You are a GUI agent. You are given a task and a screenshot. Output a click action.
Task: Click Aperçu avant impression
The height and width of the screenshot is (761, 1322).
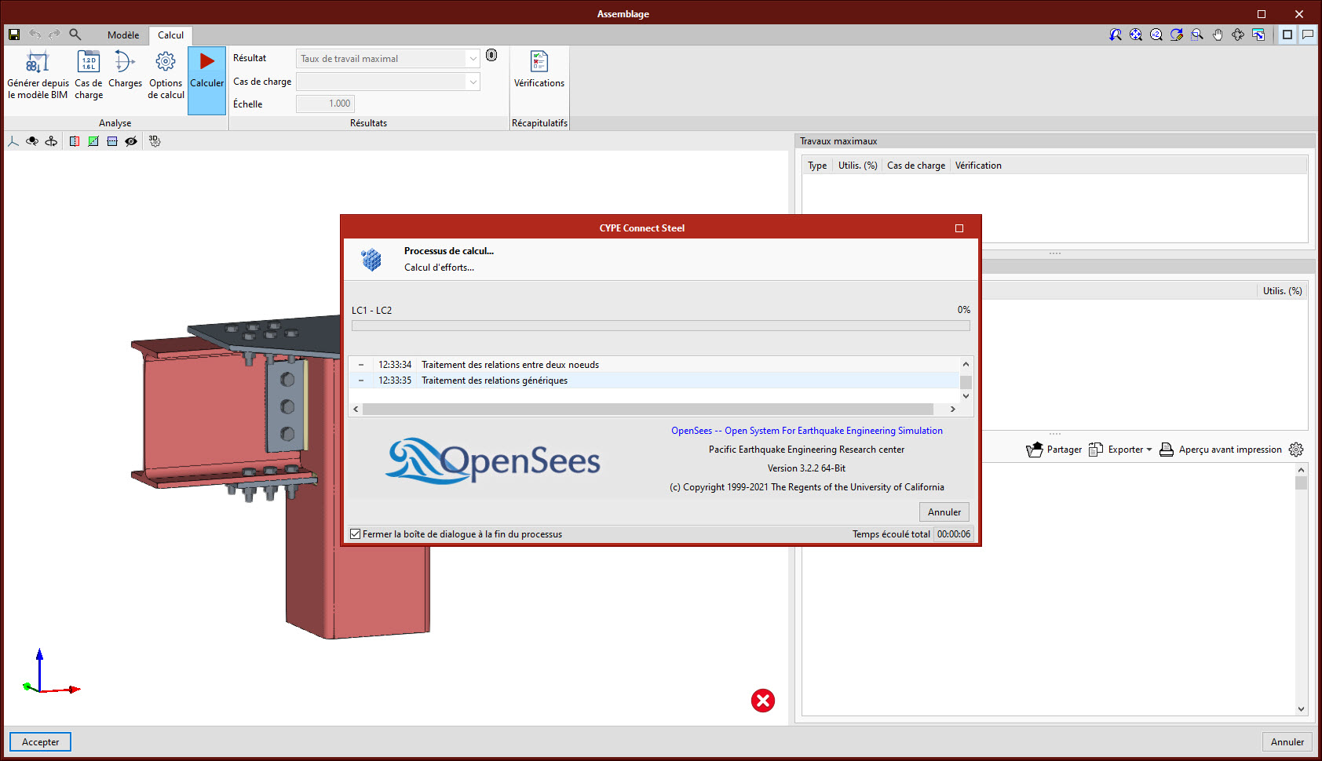[x=1221, y=450]
